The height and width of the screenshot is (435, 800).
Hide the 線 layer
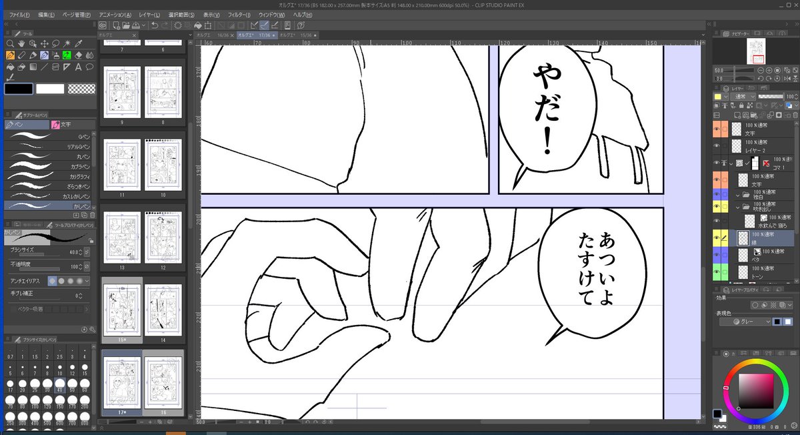(x=717, y=238)
